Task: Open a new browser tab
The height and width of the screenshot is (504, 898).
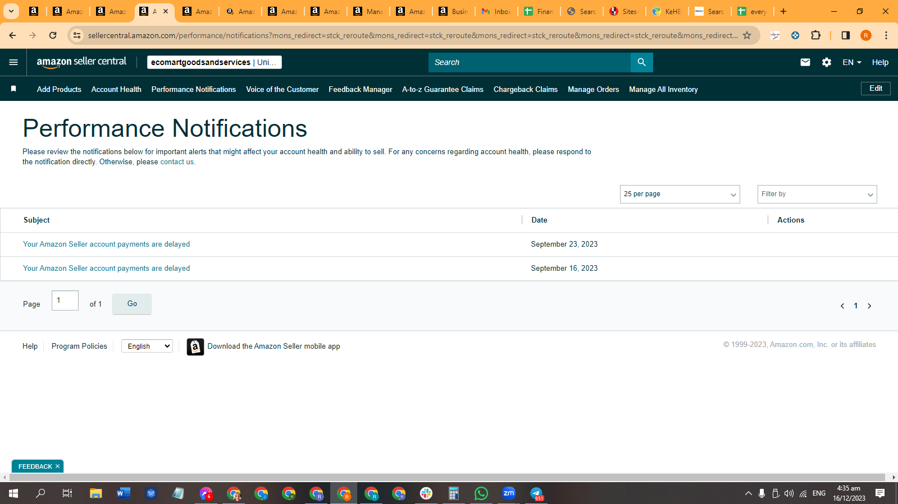Action: pos(783,11)
